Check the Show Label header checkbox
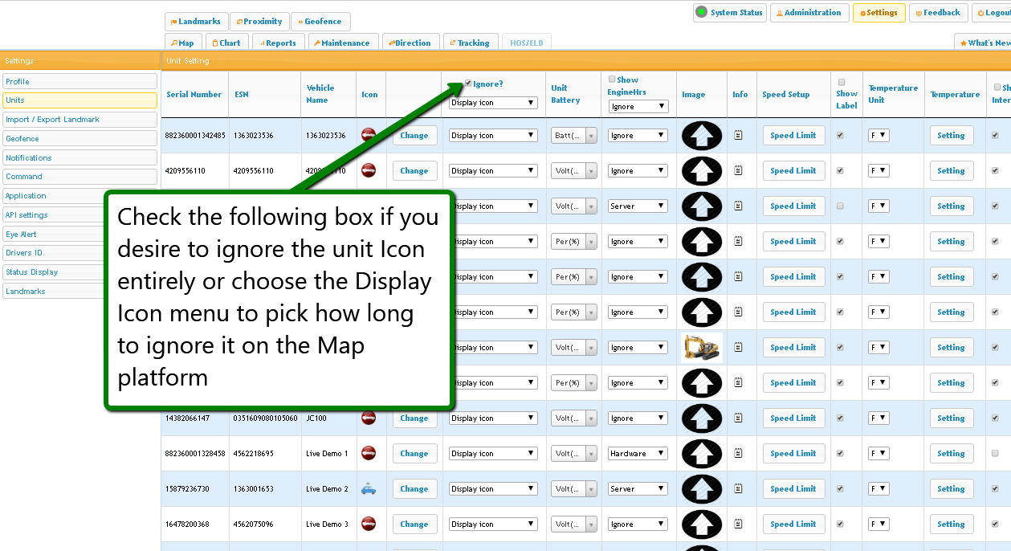This screenshot has height=551, width=1011. tap(842, 82)
